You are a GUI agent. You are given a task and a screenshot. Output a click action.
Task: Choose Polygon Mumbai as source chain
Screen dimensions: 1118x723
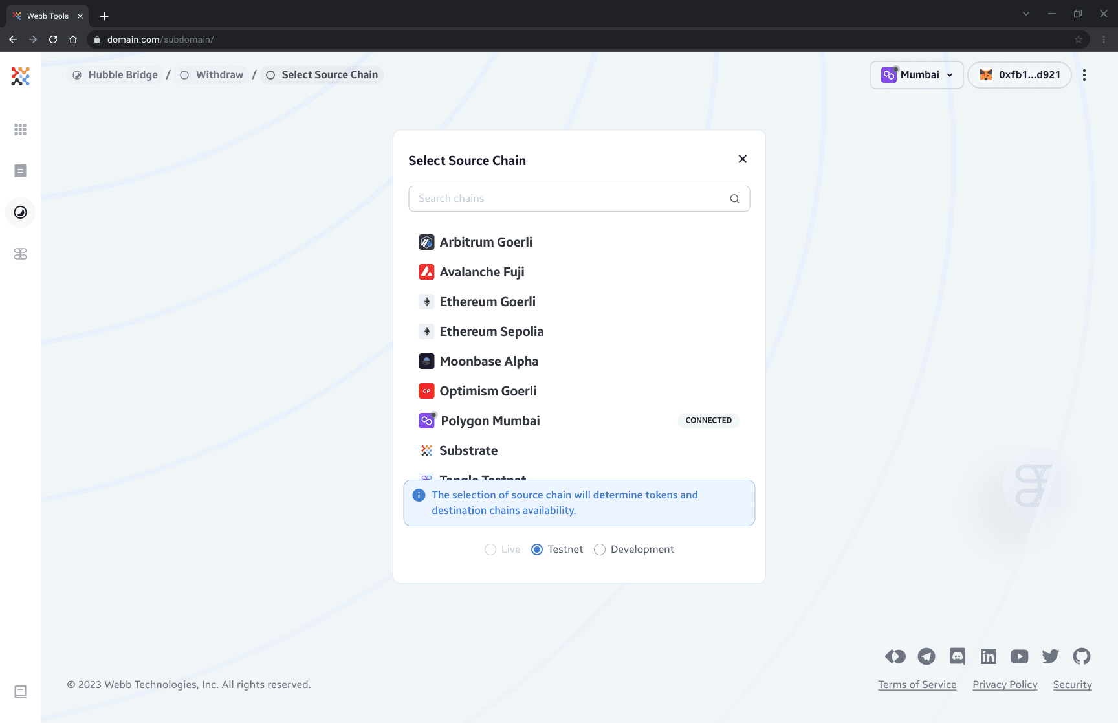pyautogui.click(x=579, y=421)
